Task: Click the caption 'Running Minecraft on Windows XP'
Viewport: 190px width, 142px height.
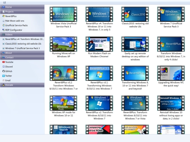Action: 63,55
